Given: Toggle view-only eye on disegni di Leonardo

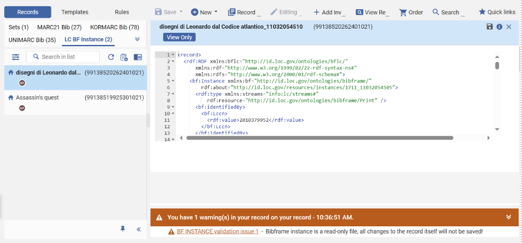Looking at the screenshot, I should 22,83.
